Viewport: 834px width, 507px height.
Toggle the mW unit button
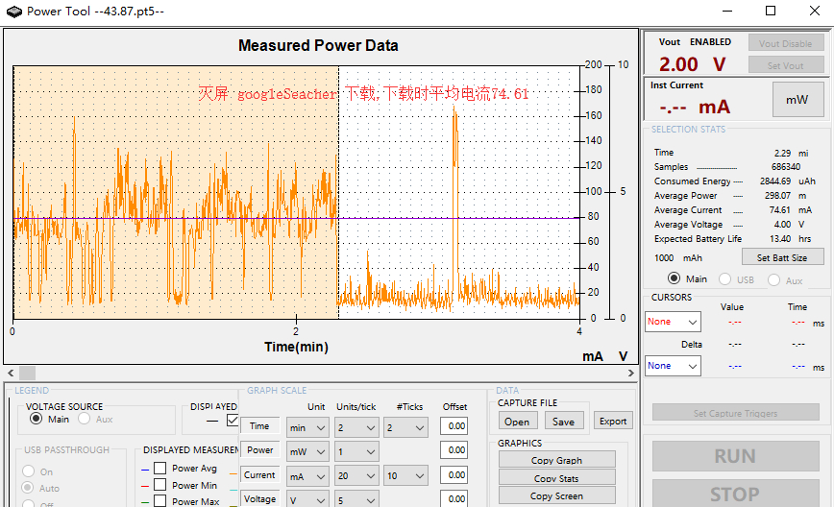(x=797, y=99)
